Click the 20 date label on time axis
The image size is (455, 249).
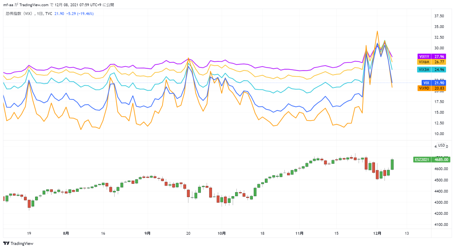click(x=188, y=233)
